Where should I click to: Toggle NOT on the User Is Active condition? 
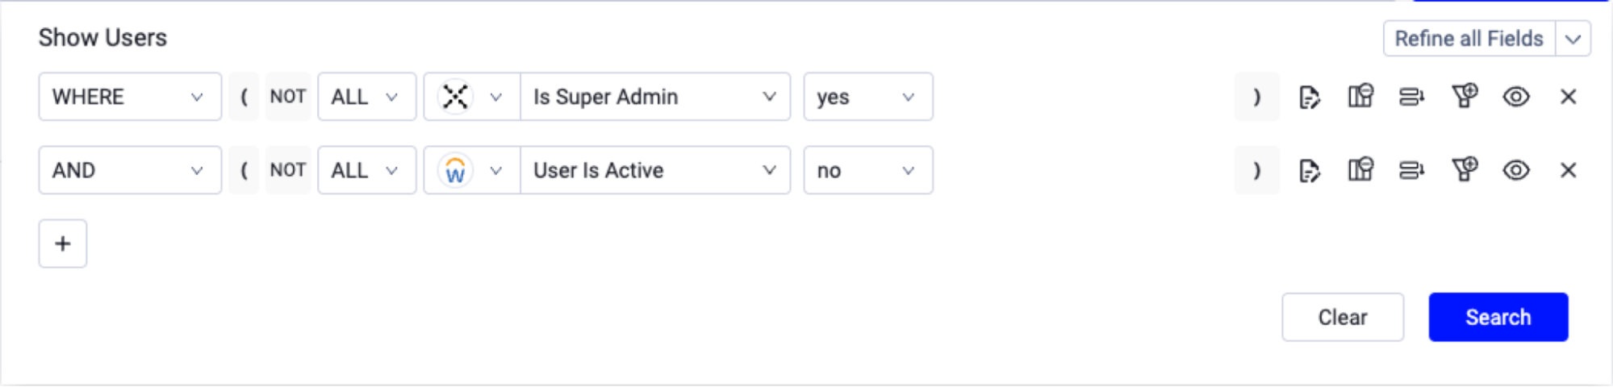tap(288, 170)
